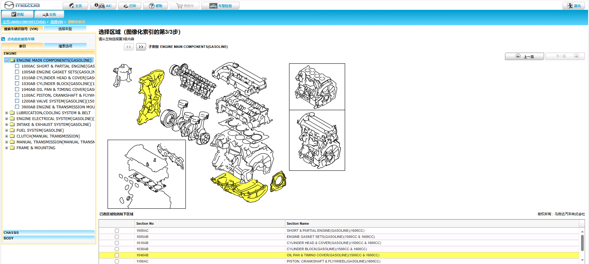The width and height of the screenshot is (589, 264).
Task: Click the camshaft valve assembly image
Action: (x=193, y=81)
